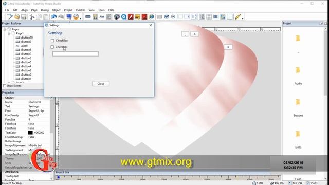Tick the first CheckBox in Settings dialog
This screenshot has height=185, width=329.
(x=52, y=41)
